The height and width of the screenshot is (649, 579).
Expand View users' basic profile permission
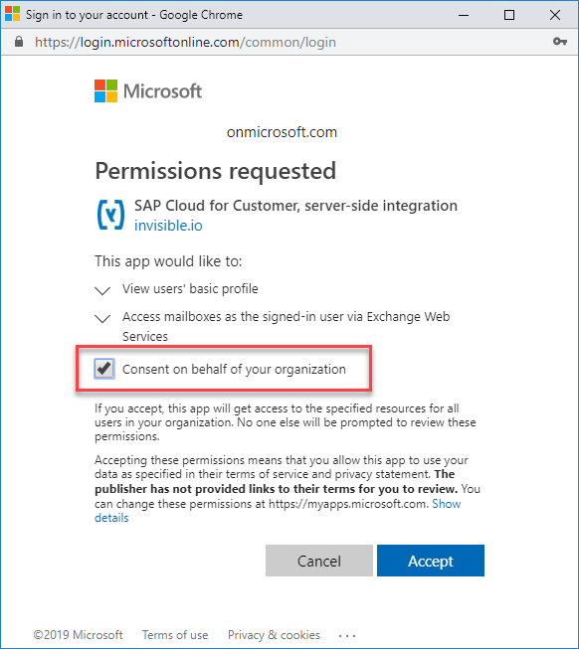point(102,290)
